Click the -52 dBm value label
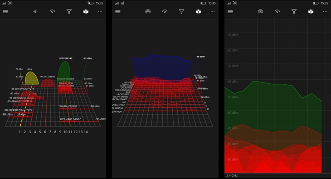Viewport: 331px width, 179px height. point(88,58)
